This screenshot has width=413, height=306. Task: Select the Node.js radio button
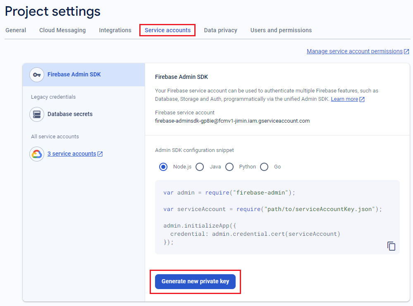click(x=163, y=167)
